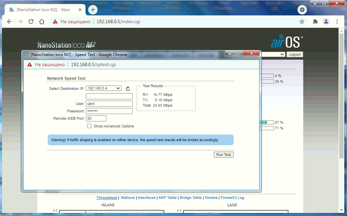
Task: Click the Total 24.93 Mbps result
Action: coord(158,105)
